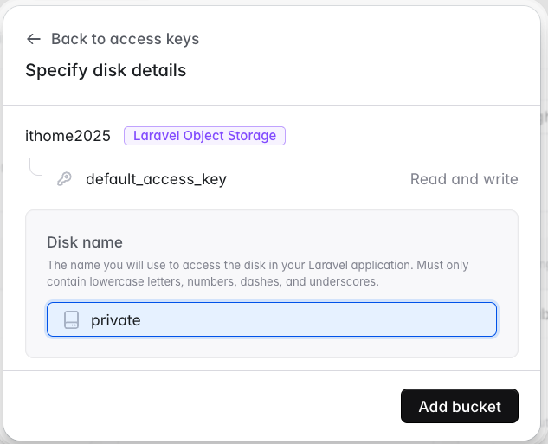Click the Laravel Object Storage badge
Viewport: 548px width, 444px height.
(204, 136)
